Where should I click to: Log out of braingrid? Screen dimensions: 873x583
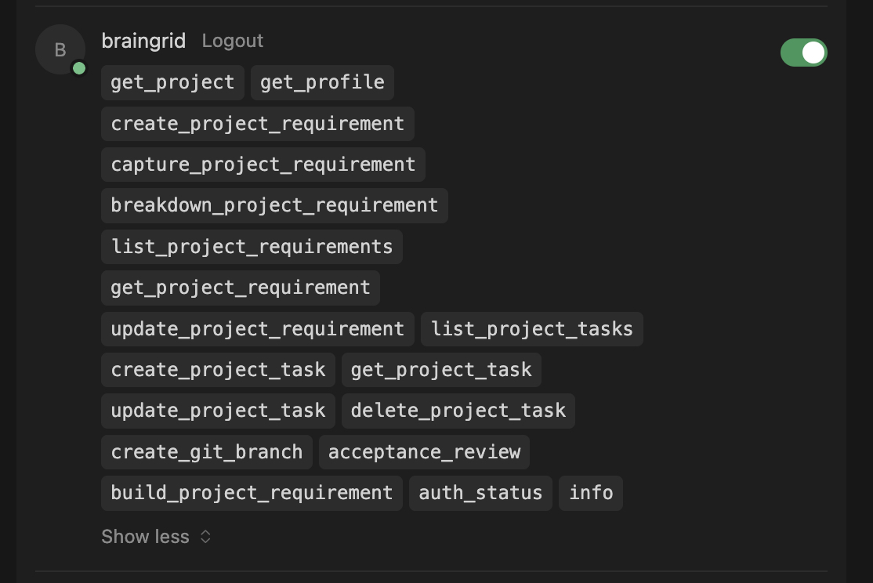coord(233,41)
